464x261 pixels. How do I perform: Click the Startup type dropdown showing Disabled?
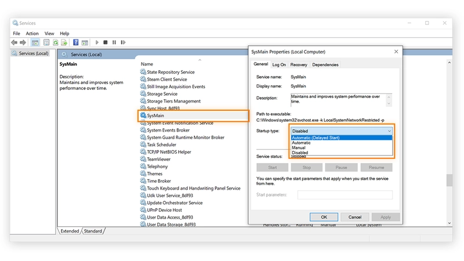(x=342, y=131)
